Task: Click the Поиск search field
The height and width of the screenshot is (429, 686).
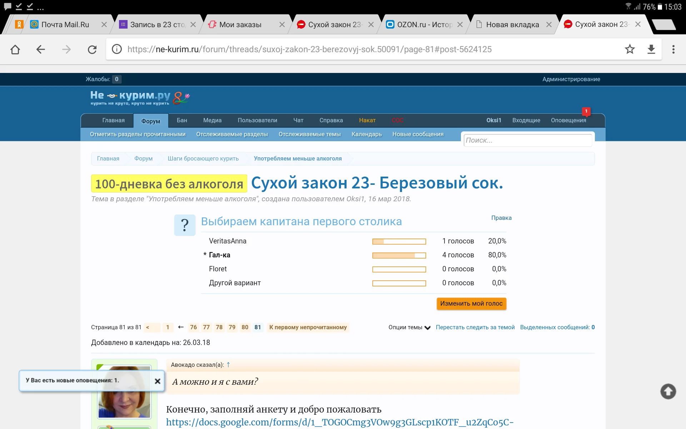Action: click(528, 140)
